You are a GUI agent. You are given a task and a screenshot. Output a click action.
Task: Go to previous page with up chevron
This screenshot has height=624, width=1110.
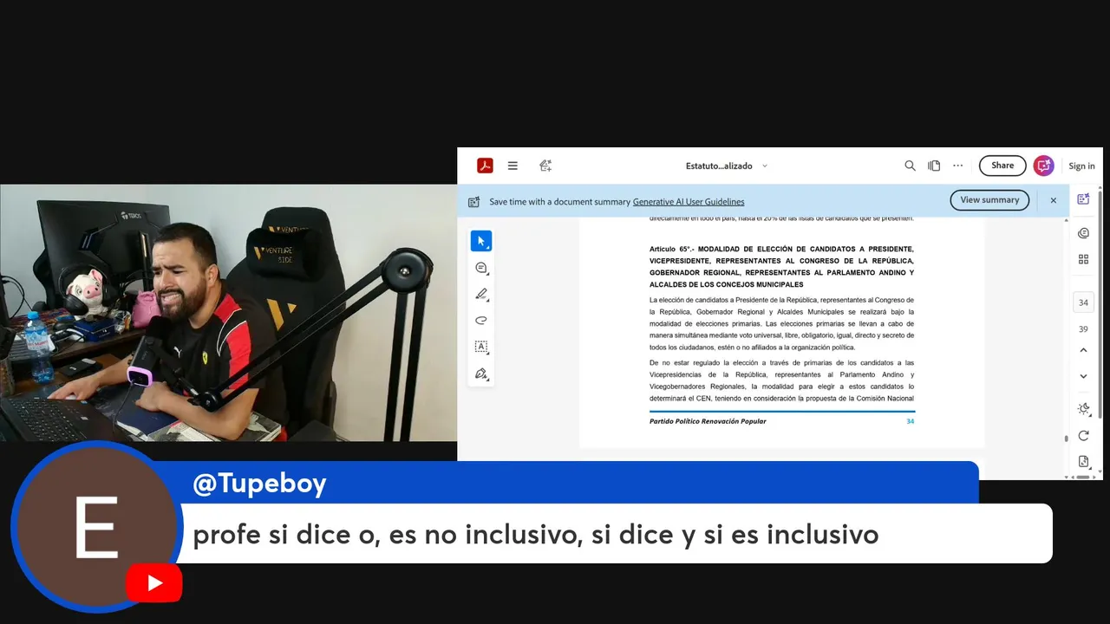point(1083,350)
